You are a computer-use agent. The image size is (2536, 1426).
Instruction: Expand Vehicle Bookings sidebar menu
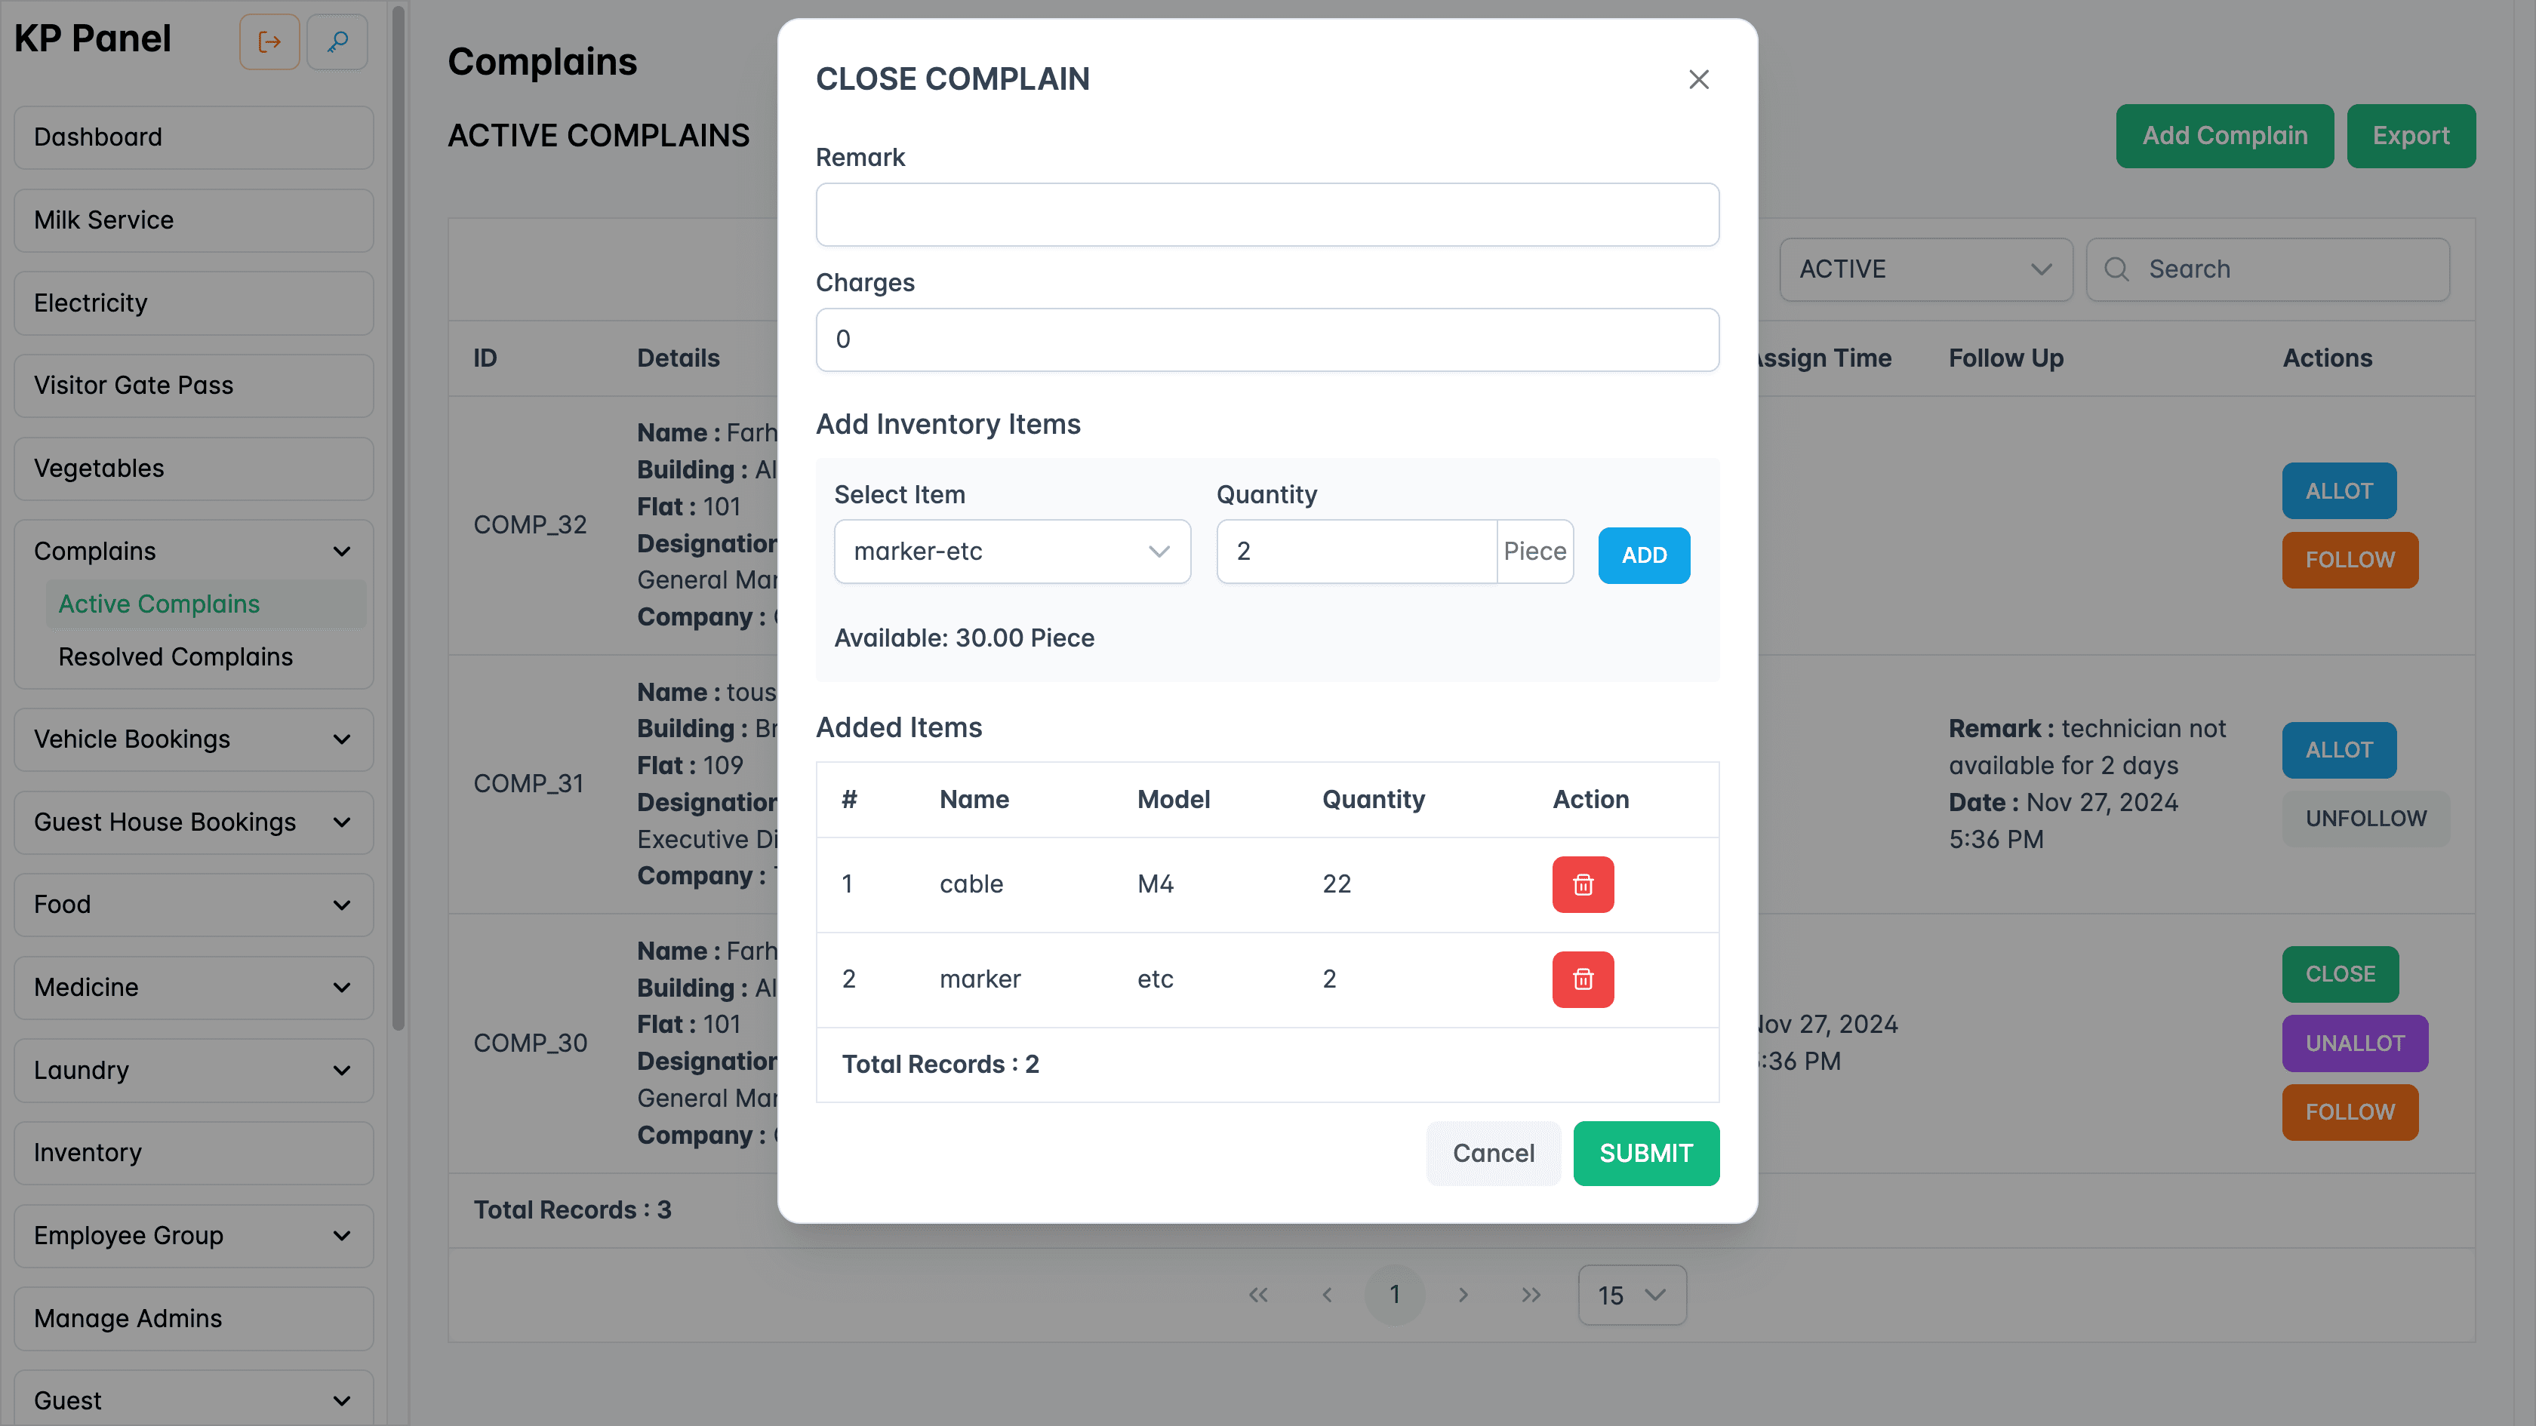(x=193, y=739)
